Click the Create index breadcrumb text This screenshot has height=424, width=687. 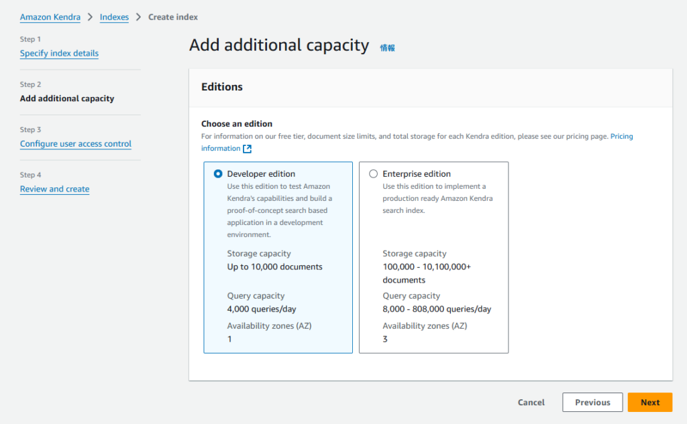pos(172,17)
